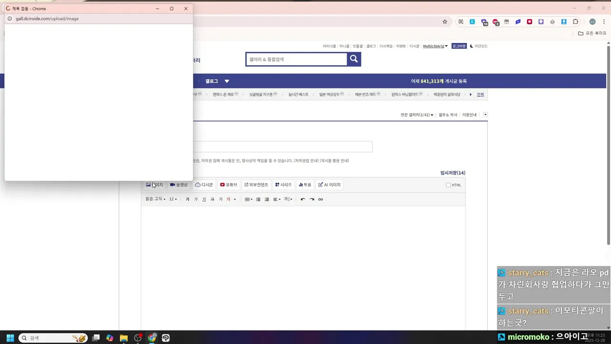Open the 원피스 버닝블러드 gallery tab
611x344 pixels.
(407, 95)
